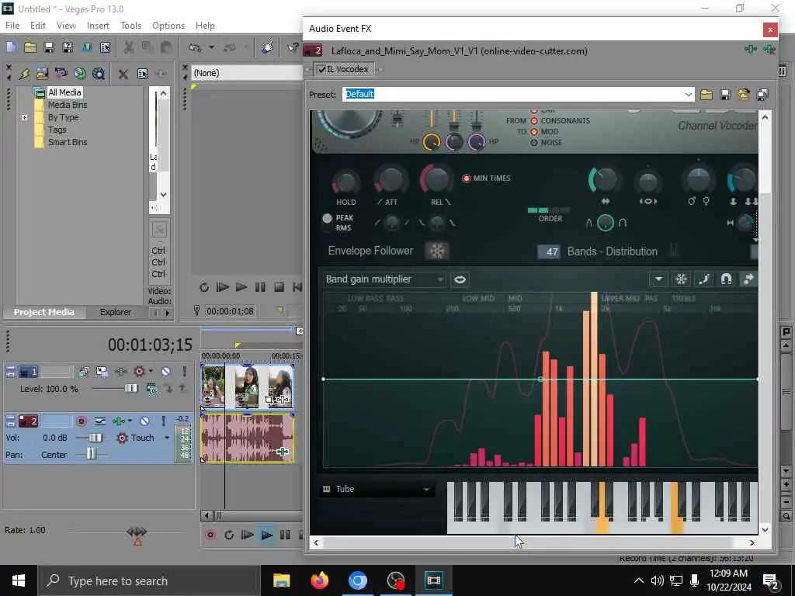Click Pause in the timeline transport bar
Image resolution: width=795 pixels, height=596 pixels.
tap(285, 535)
